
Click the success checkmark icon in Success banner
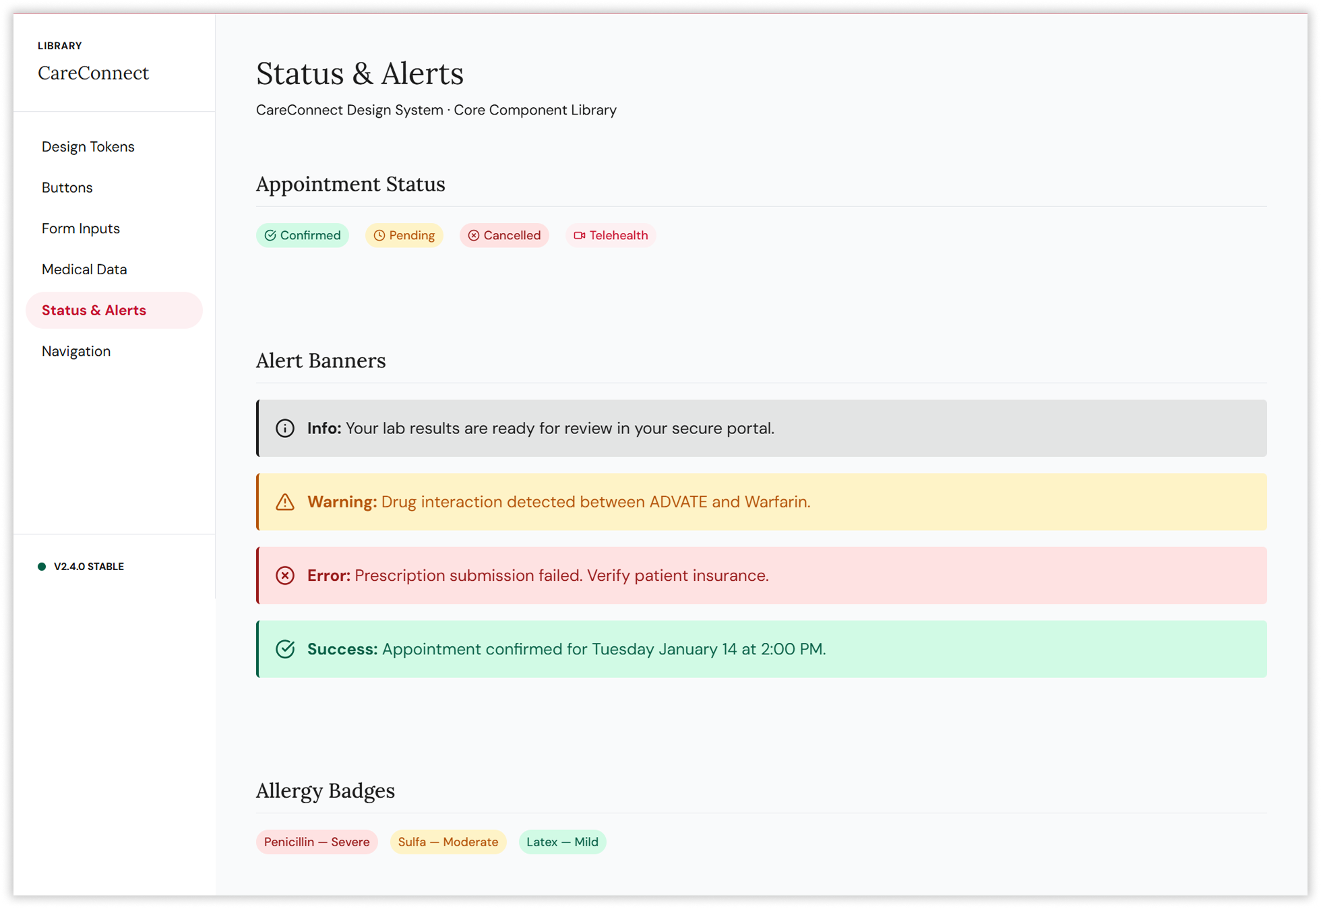tap(285, 649)
